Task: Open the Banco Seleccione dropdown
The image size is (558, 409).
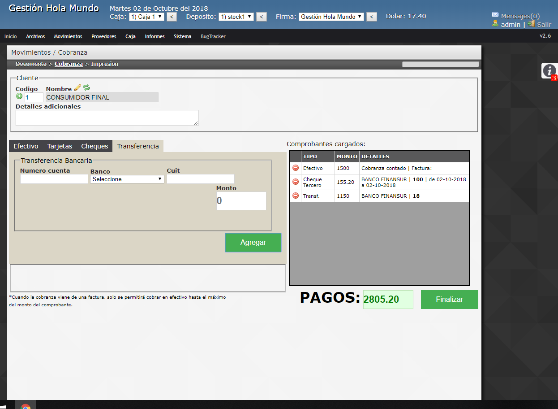Action: [x=127, y=178]
